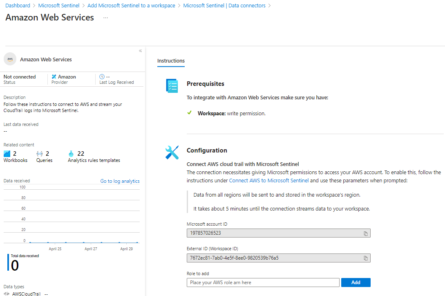Go to Microsoft Sentinel | Data connectors breadcrumb

pyautogui.click(x=224, y=6)
